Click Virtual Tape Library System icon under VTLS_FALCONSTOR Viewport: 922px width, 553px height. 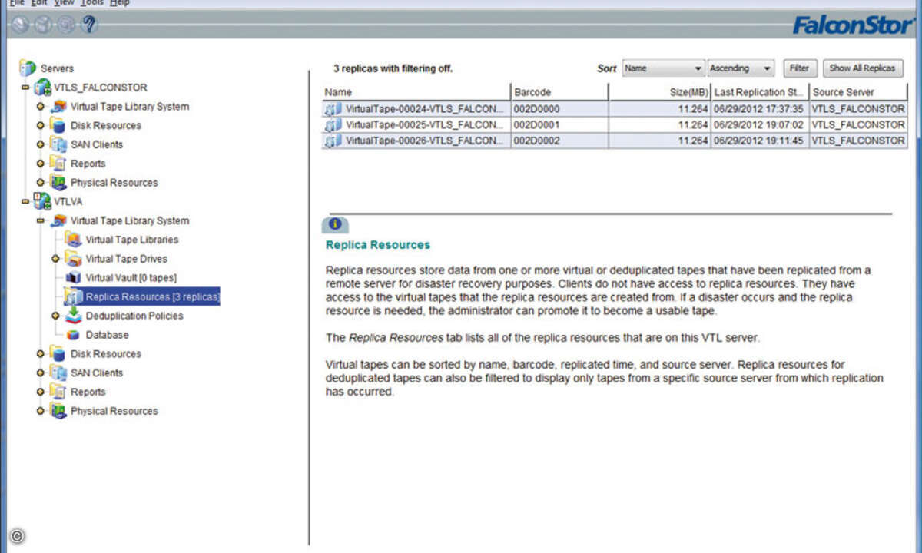point(58,107)
